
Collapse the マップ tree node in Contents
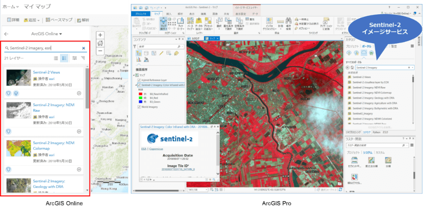pos(134,75)
